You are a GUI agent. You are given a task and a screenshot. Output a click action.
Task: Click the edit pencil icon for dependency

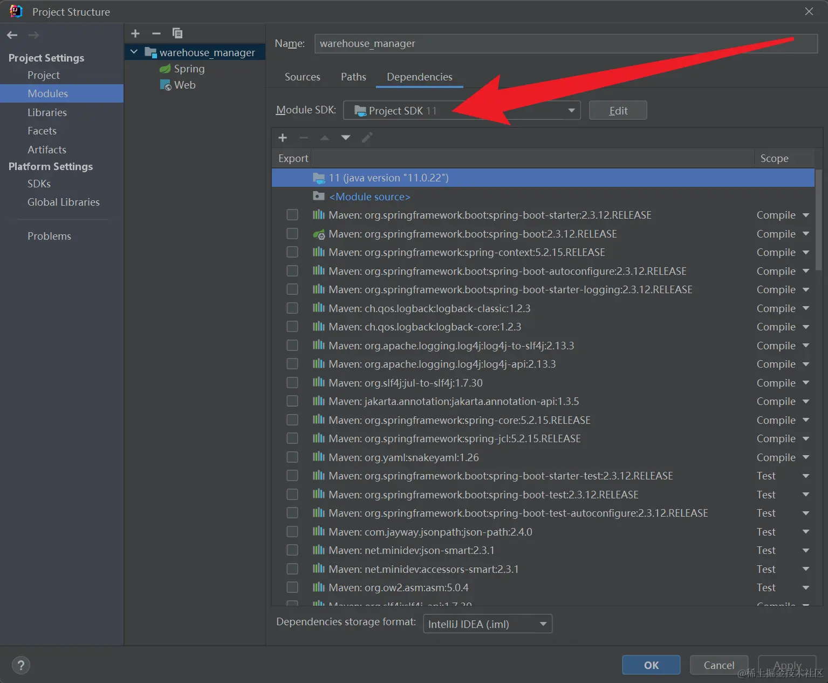[367, 138]
